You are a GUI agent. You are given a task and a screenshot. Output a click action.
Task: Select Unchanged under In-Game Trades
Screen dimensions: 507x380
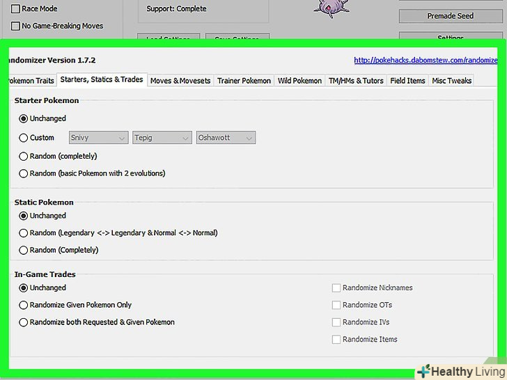click(23, 288)
